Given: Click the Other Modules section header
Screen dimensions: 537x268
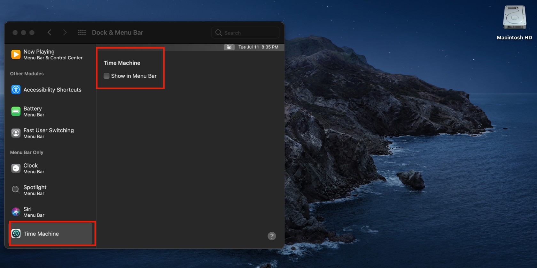Looking at the screenshot, I should [x=27, y=74].
